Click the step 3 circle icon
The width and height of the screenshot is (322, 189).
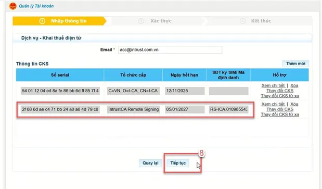pos(243,21)
